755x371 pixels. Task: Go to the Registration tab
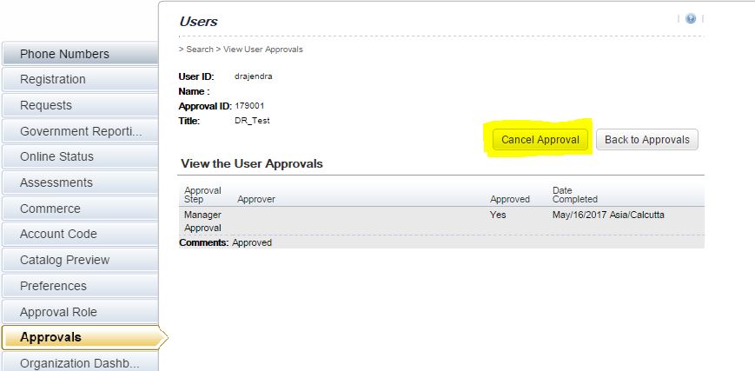tap(80, 80)
